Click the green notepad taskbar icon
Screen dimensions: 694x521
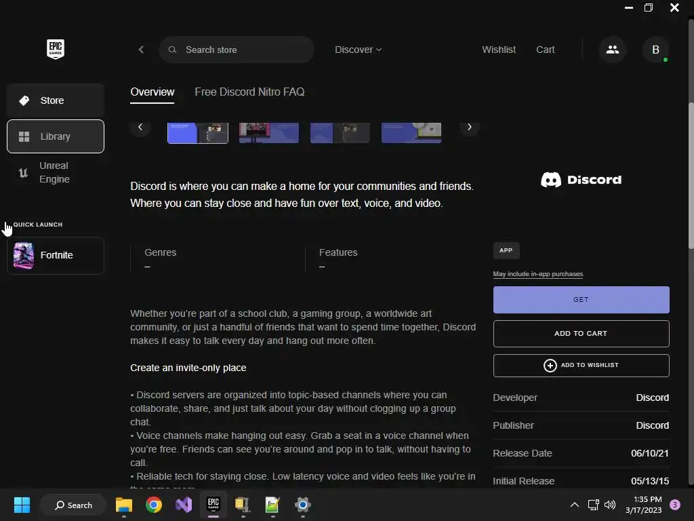tap(272, 505)
